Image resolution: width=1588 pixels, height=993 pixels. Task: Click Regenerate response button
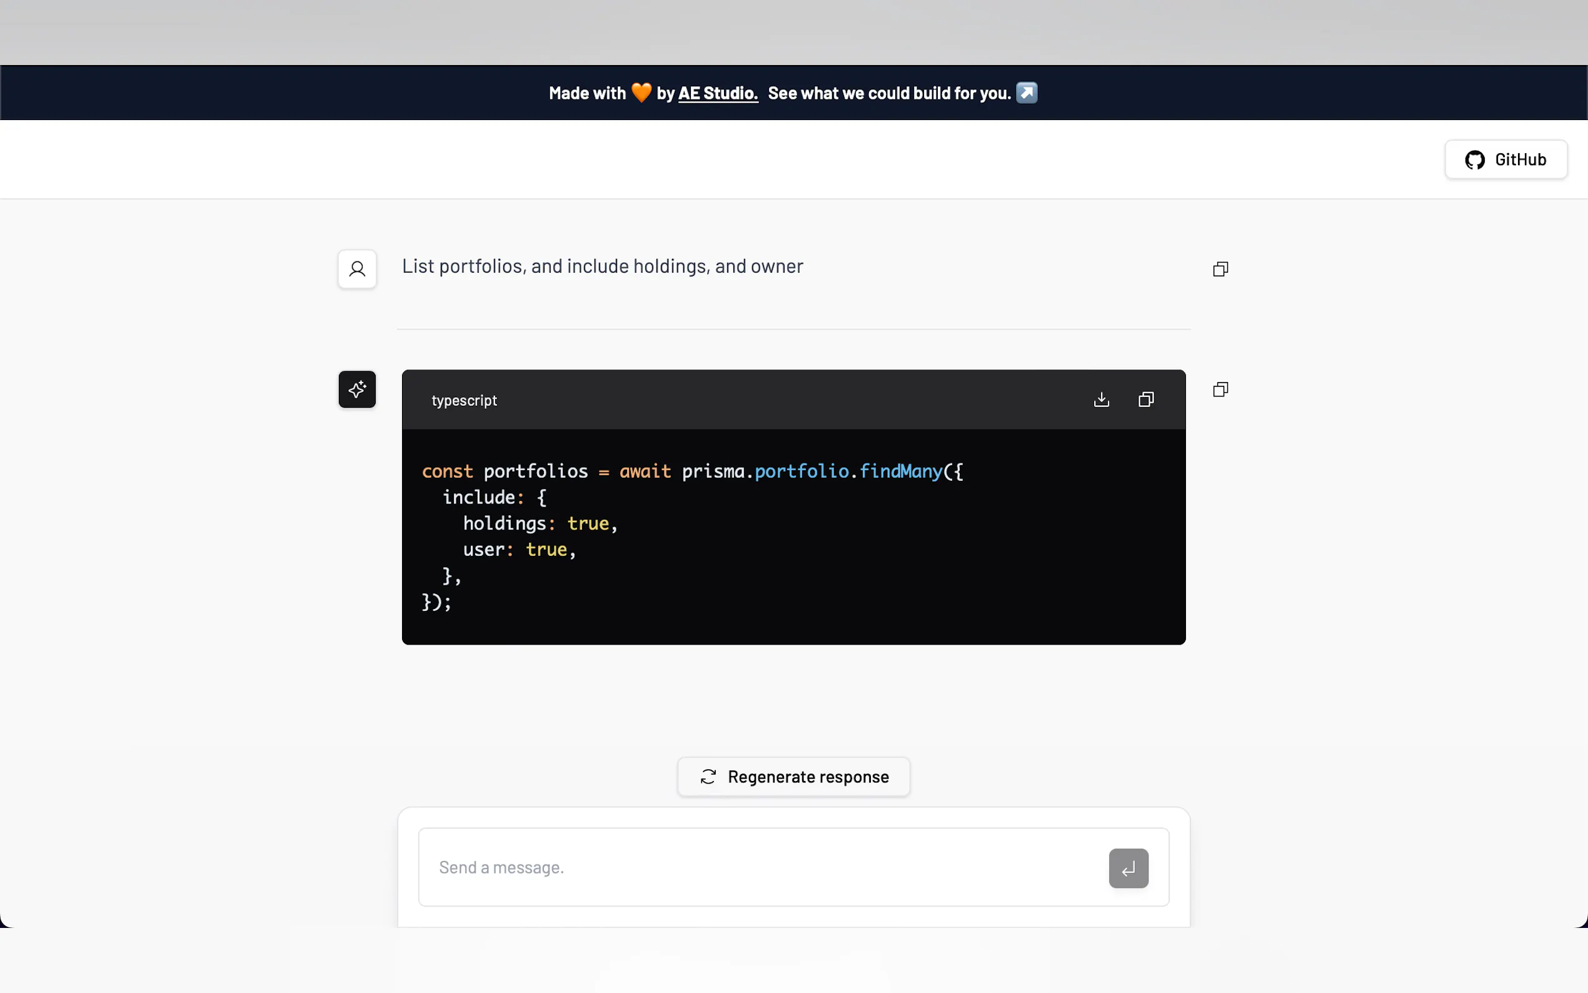pyautogui.click(x=808, y=777)
